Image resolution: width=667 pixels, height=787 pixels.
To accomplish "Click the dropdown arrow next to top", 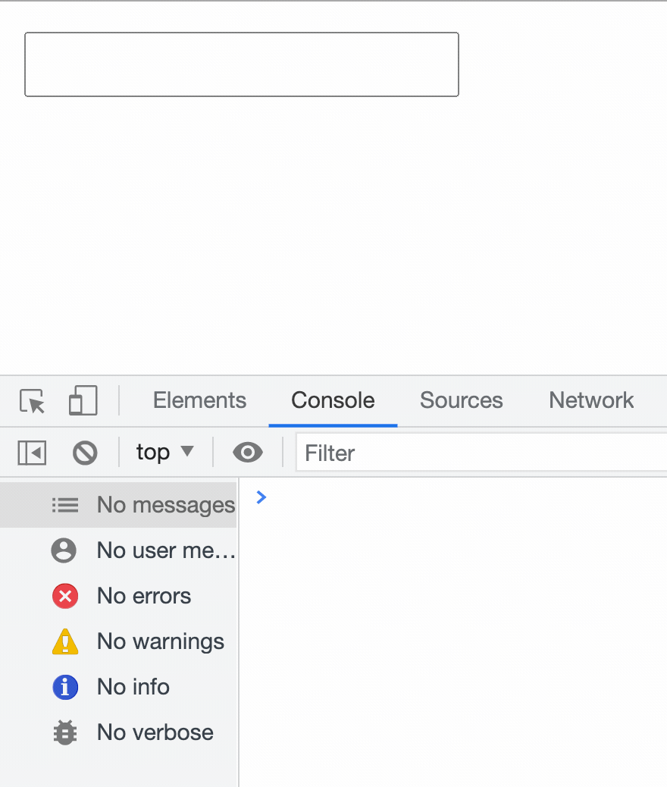I will [x=187, y=450].
